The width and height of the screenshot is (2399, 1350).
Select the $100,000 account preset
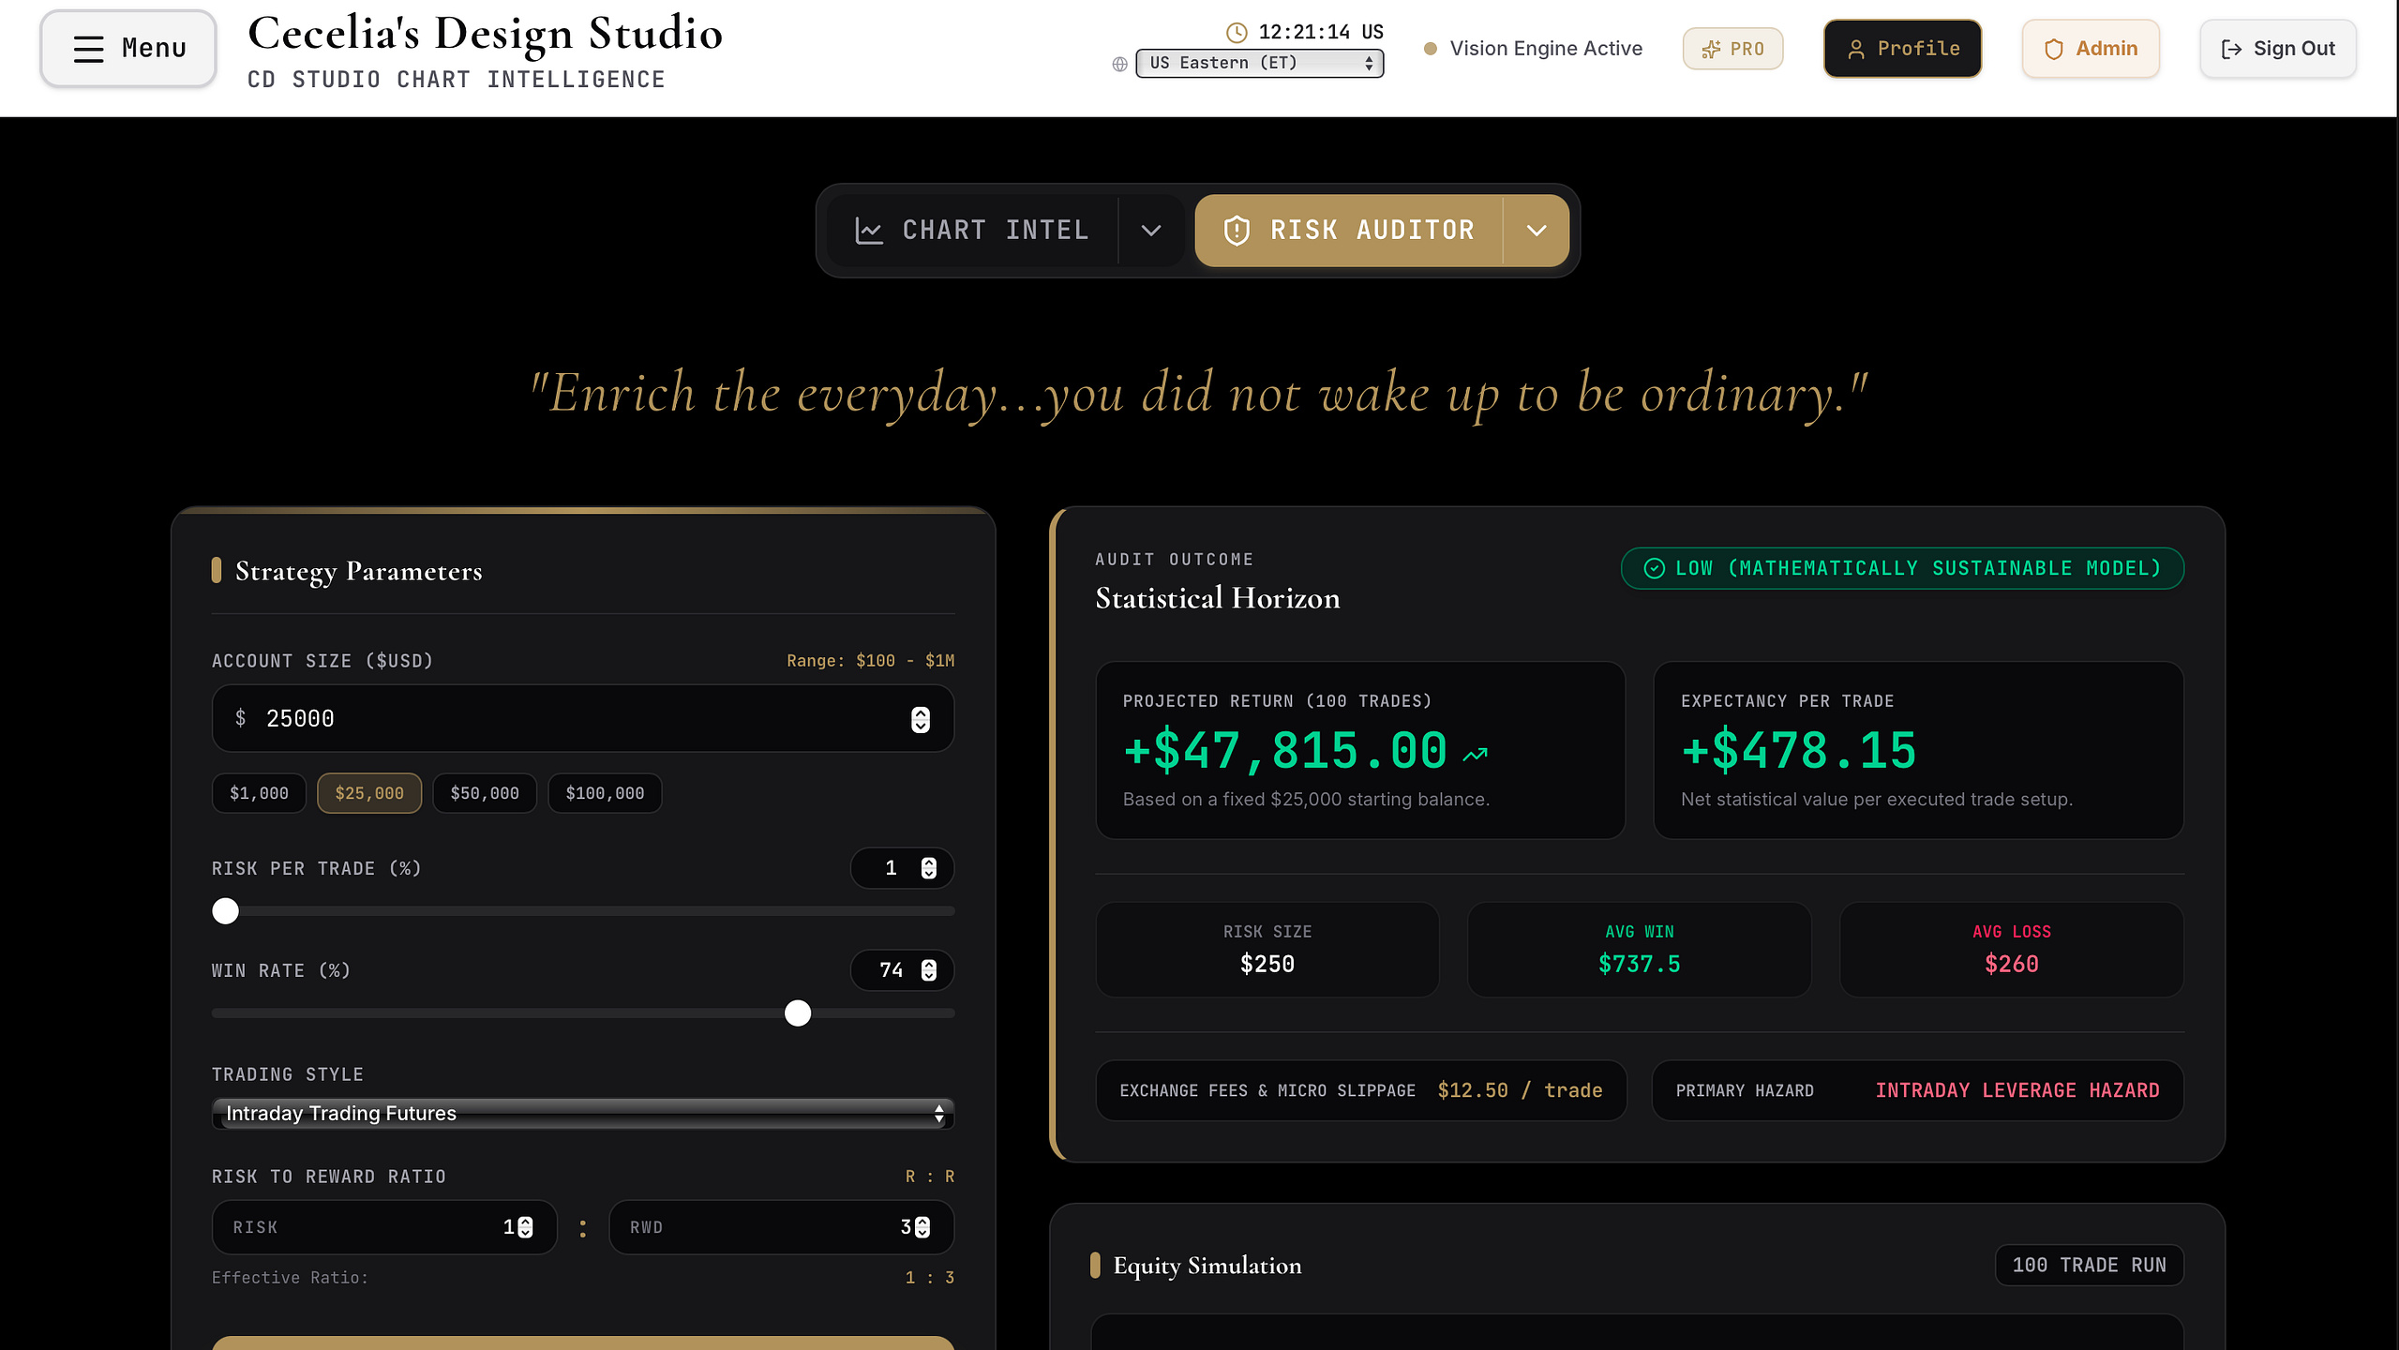click(605, 793)
